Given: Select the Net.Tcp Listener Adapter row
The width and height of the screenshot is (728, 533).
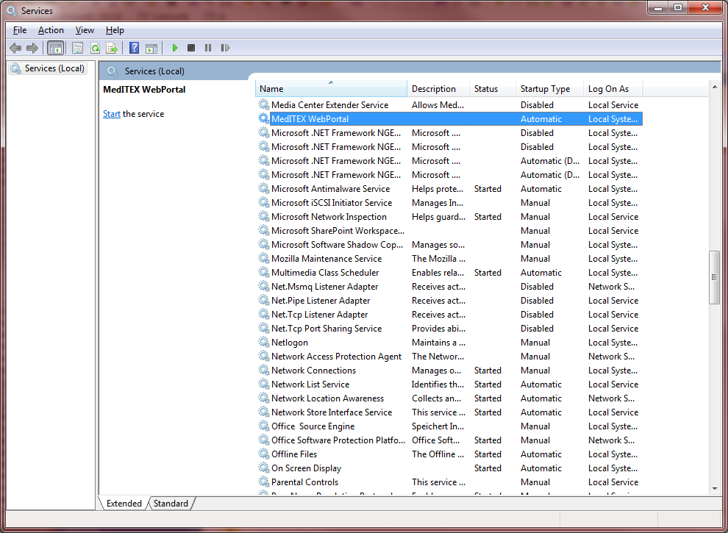Looking at the screenshot, I should click(x=449, y=315).
